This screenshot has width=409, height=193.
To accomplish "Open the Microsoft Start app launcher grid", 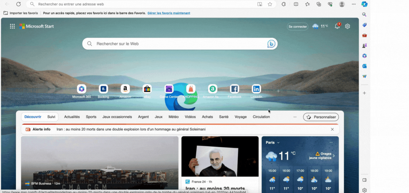I will pos(12,26).
